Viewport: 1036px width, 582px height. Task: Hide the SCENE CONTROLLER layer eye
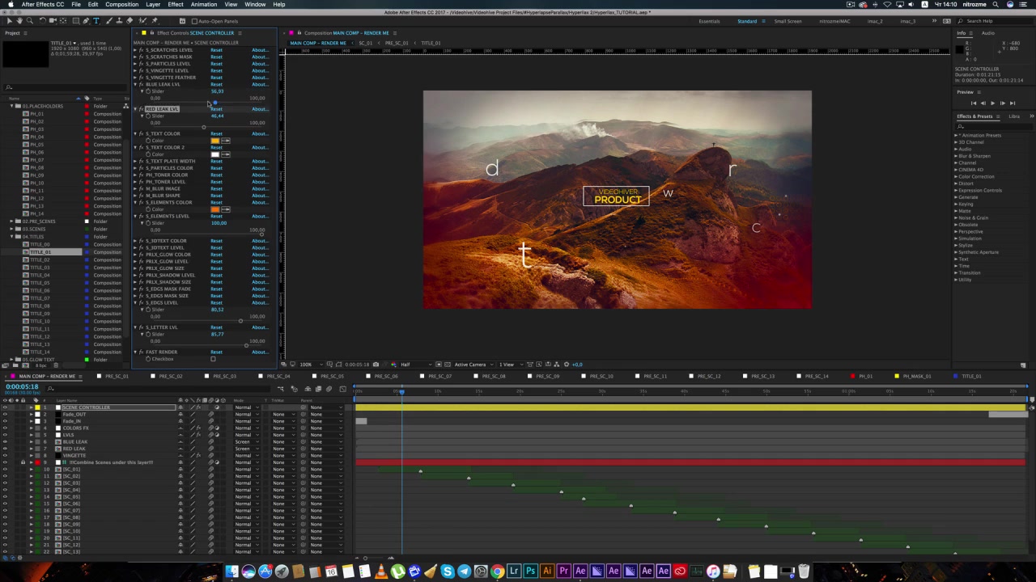click(x=5, y=407)
